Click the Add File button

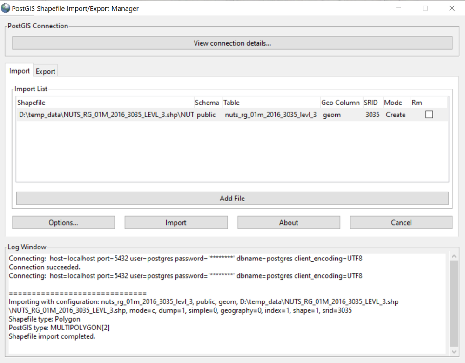(x=232, y=198)
